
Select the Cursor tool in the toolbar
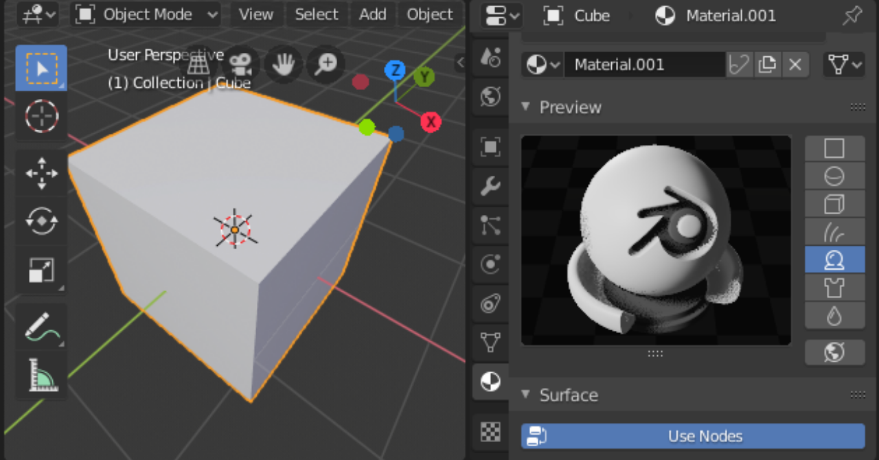(41, 116)
